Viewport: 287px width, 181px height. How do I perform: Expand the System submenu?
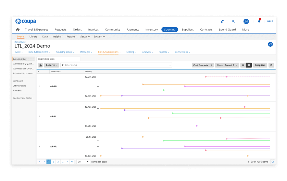(99, 36)
